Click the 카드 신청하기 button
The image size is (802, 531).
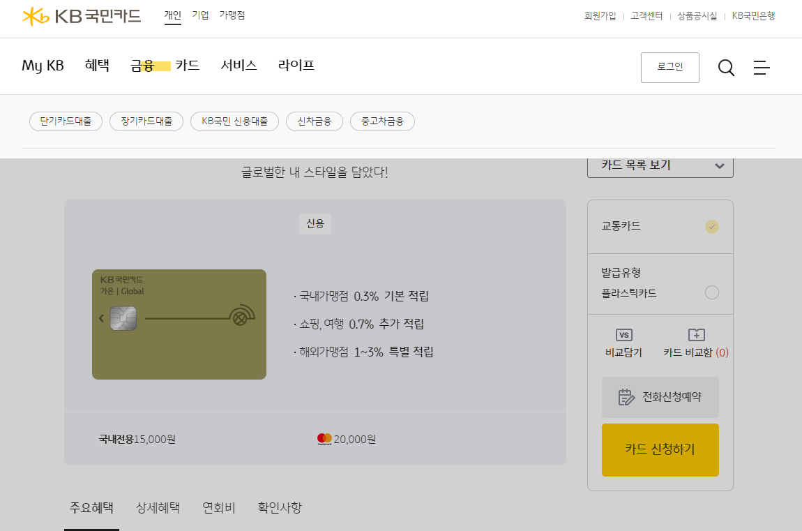pos(660,449)
